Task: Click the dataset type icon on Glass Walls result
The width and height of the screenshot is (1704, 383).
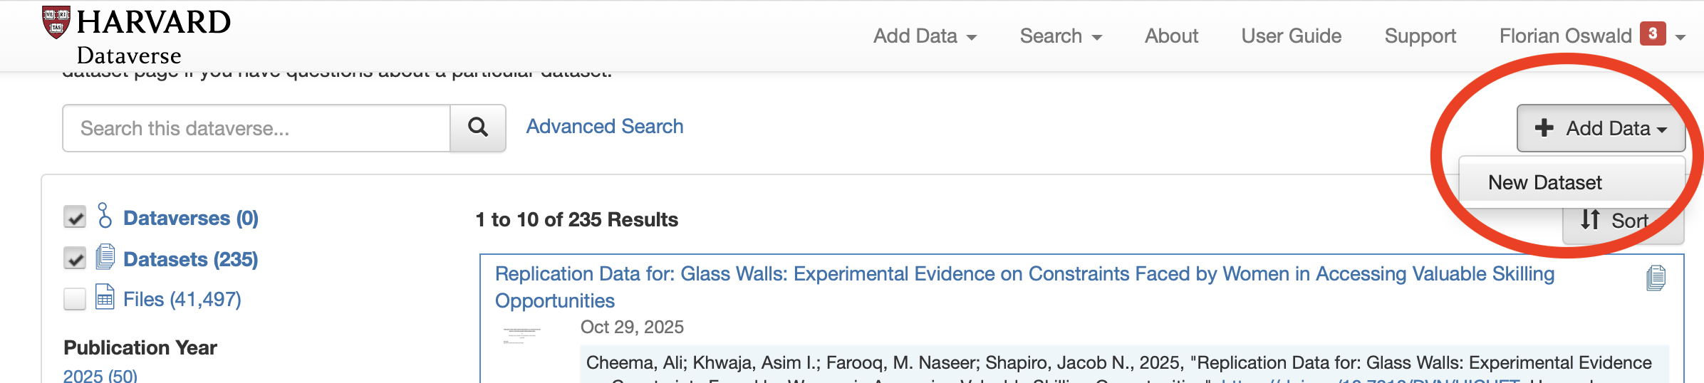Action: click(1656, 278)
